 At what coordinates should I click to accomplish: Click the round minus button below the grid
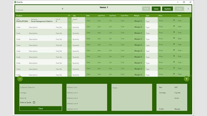point(20,79)
